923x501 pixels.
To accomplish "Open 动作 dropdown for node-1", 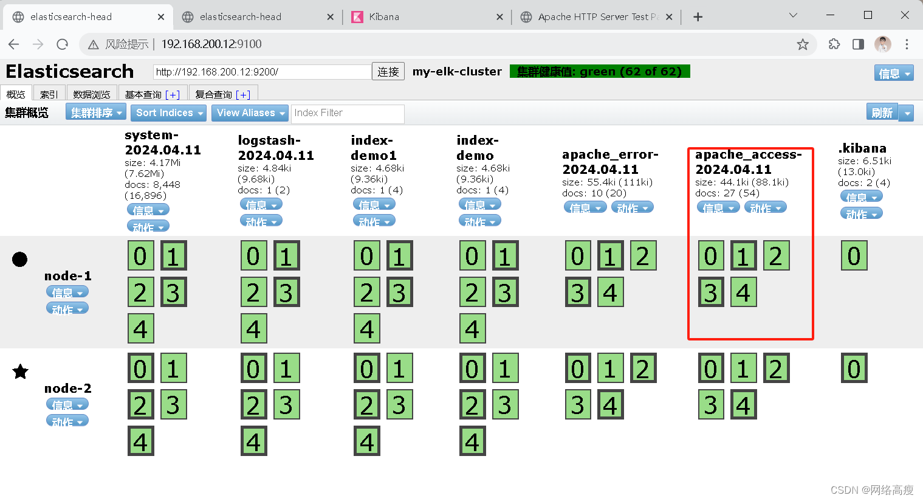I will [67, 308].
